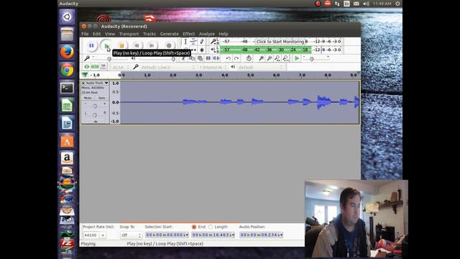The image size is (460, 259).
Task: Adjust the recording volume slider
Action: point(109,59)
